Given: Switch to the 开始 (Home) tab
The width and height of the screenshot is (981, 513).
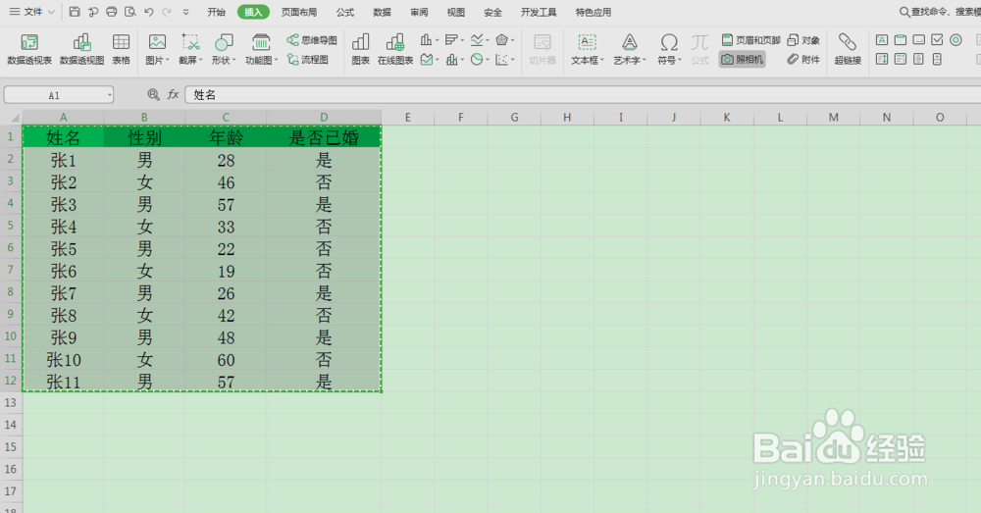Looking at the screenshot, I should click(217, 12).
